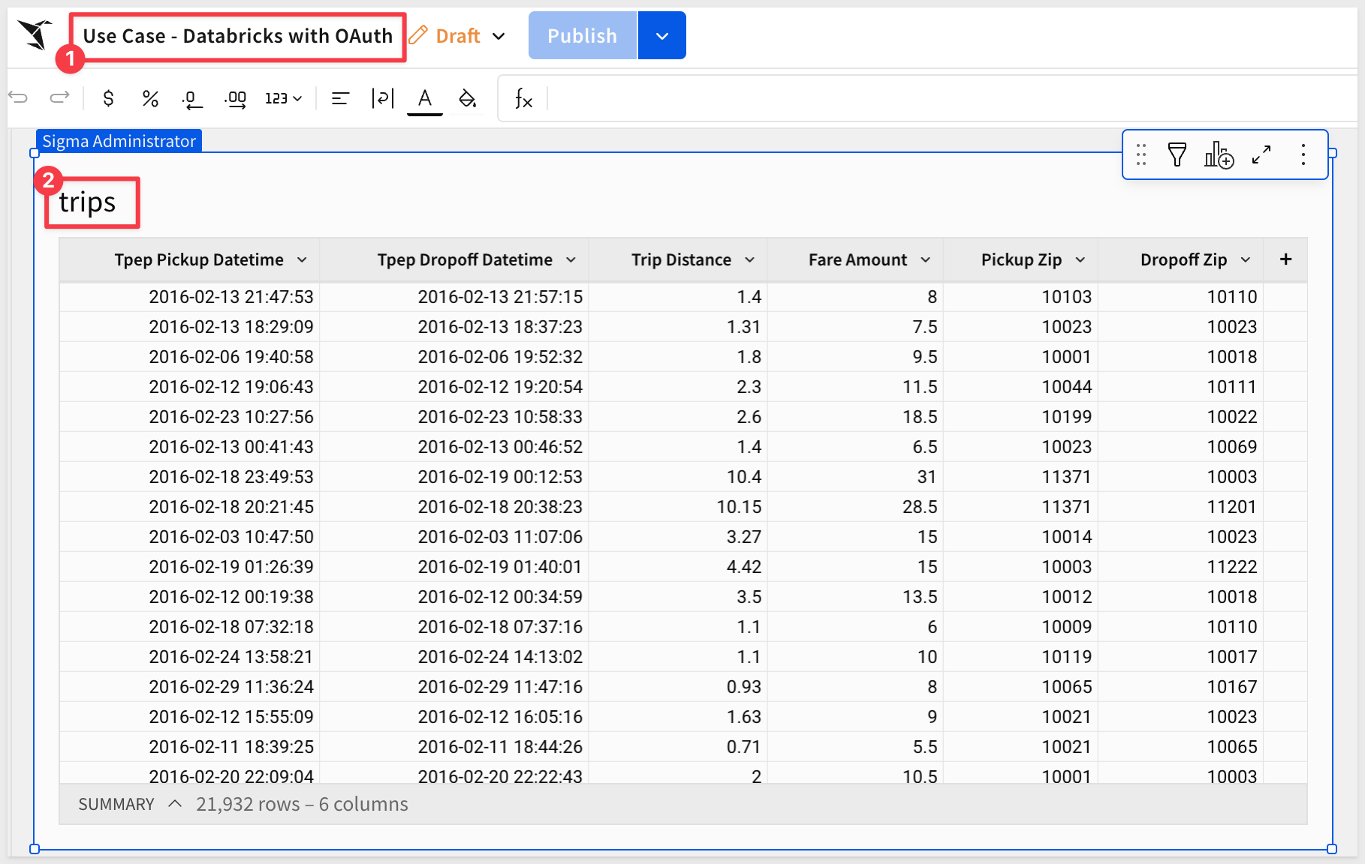Image resolution: width=1365 pixels, height=864 pixels.
Task: Apply percent format icon
Action: [150, 98]
